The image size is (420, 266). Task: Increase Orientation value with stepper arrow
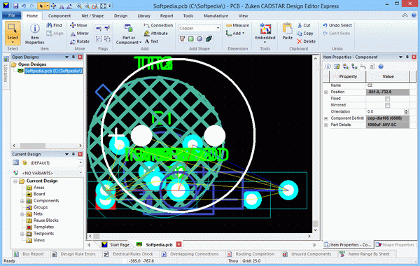coord(406,111)
